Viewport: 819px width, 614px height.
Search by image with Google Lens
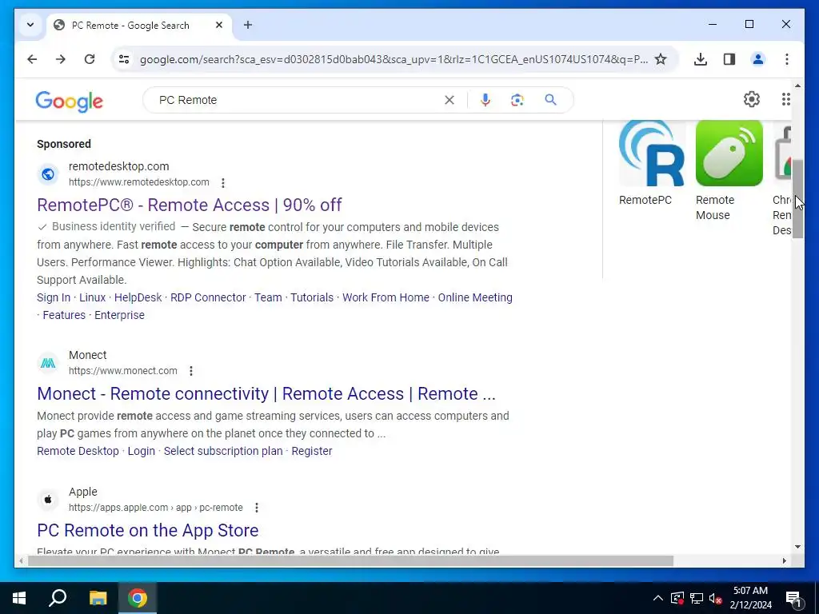517,100
